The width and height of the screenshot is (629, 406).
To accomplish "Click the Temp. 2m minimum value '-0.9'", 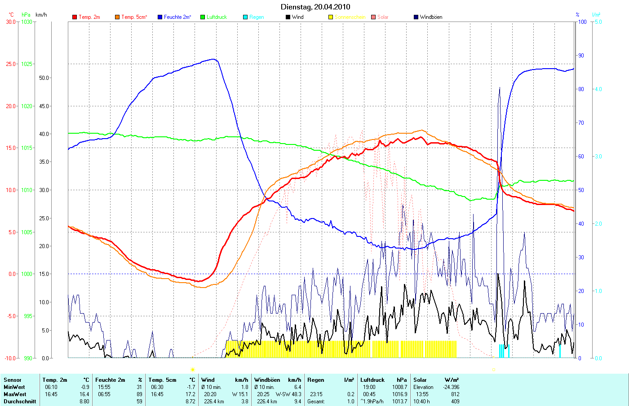I will pos(85,387).
